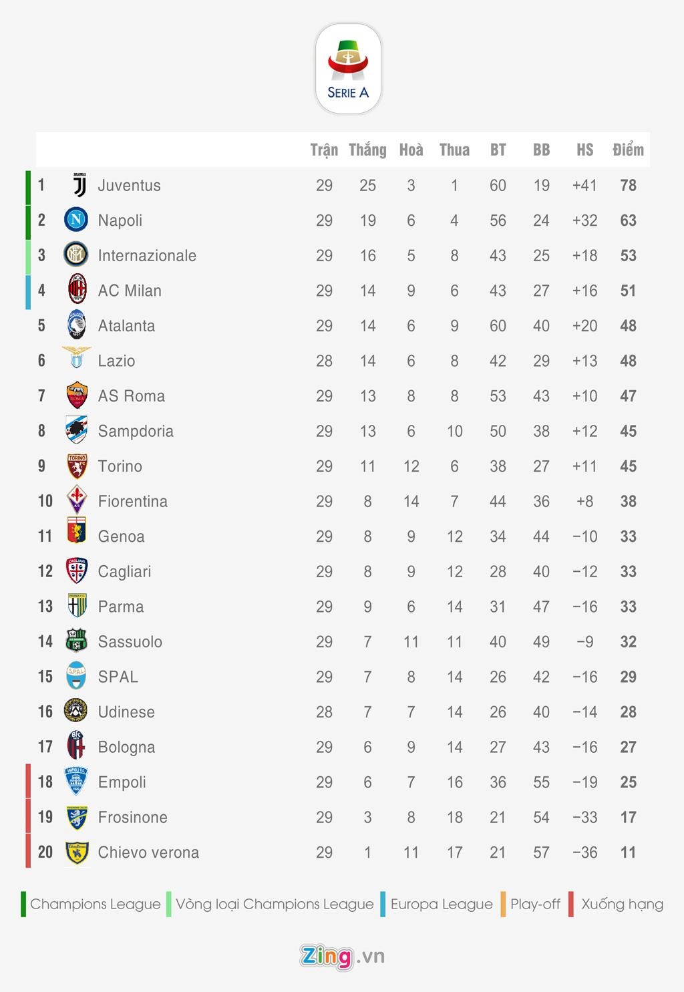
Task: Click the green Champions League legend swatch
Action: (23, 904)
